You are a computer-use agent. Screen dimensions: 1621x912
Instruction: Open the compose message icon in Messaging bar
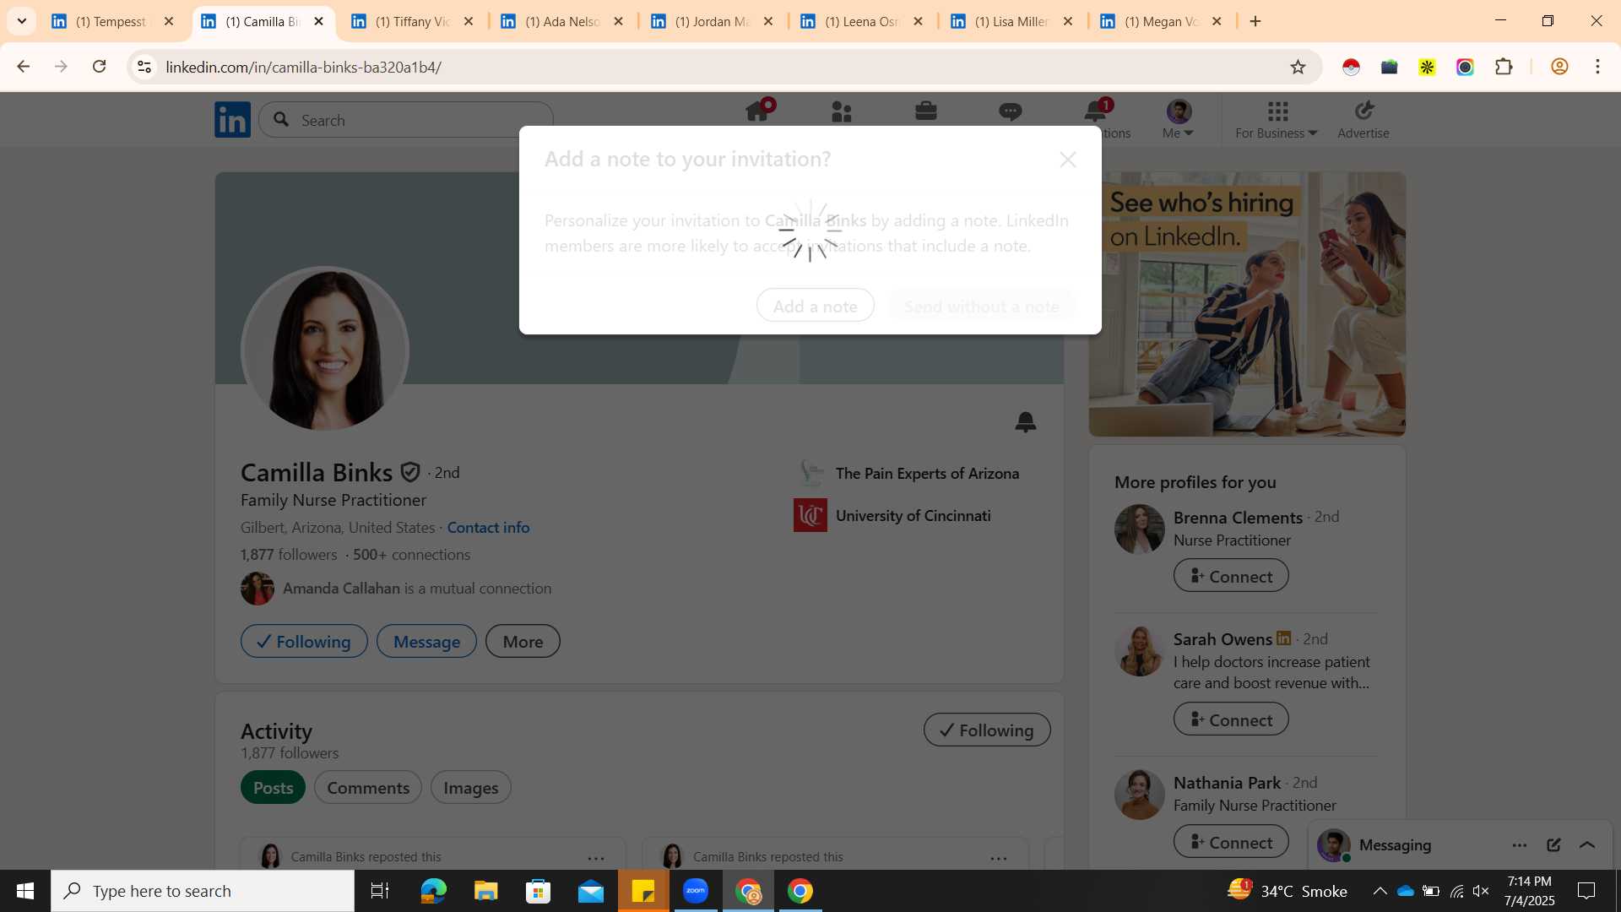coord(1553,844)
